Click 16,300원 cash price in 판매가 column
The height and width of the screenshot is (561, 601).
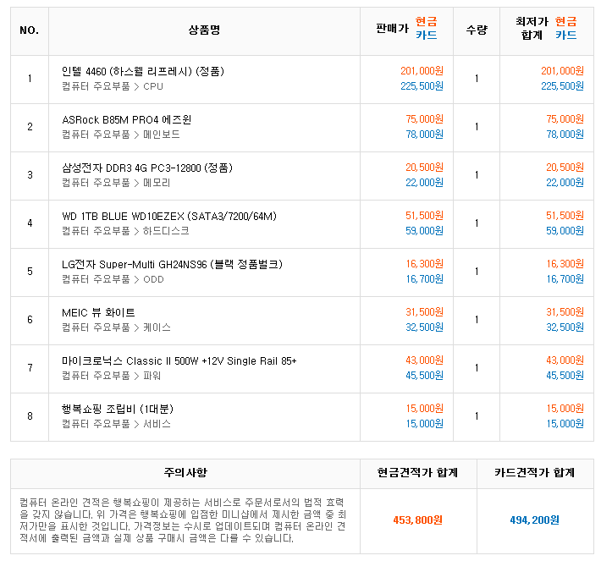click(x=425, y=264)
